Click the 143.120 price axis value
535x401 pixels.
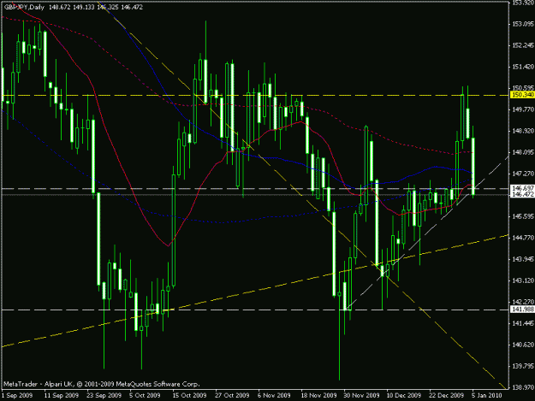(x=523, y=280)
